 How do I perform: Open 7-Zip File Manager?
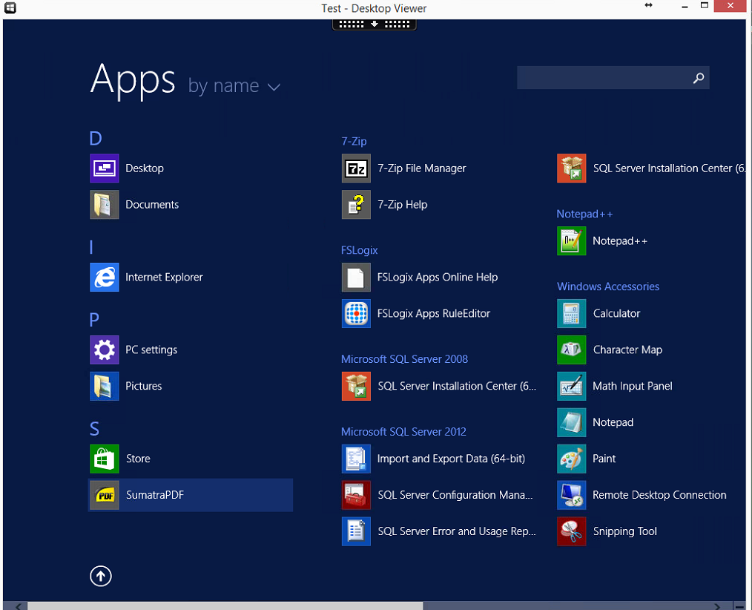[356, 168]
